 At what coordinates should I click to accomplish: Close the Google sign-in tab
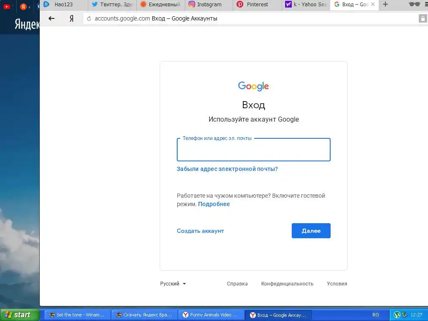(x=373, y=4)
